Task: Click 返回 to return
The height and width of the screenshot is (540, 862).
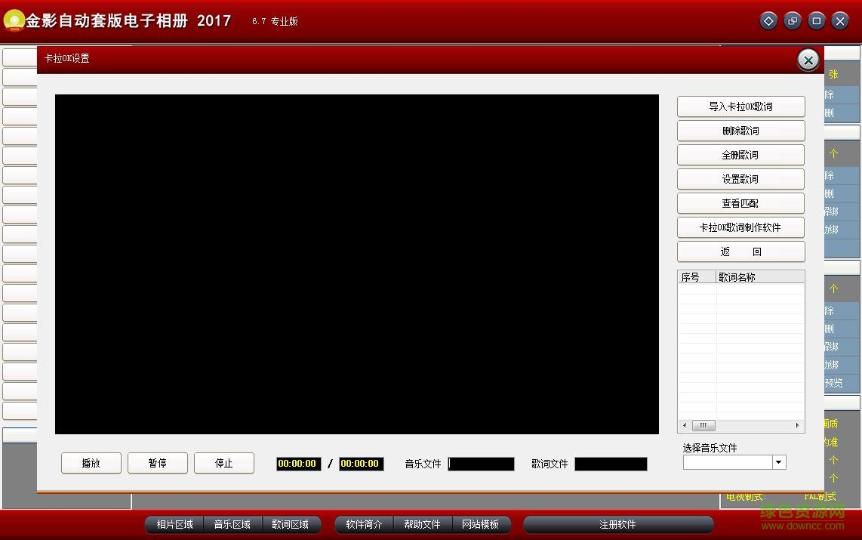Action: [740, 251]
